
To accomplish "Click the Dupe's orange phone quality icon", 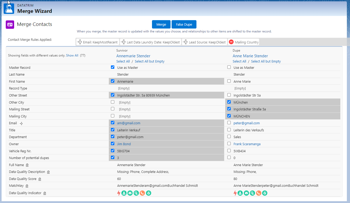I will click(x=258, y=193).
